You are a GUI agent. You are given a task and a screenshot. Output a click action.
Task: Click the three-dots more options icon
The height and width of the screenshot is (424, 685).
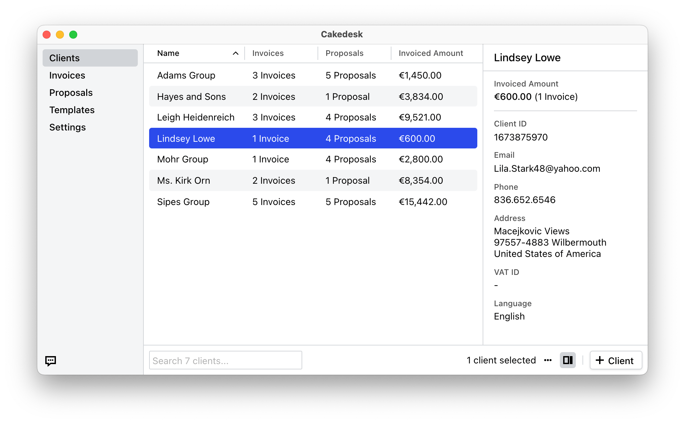548,360
